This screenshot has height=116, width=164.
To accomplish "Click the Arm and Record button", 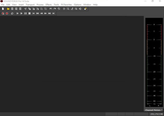I will point(3,13).
